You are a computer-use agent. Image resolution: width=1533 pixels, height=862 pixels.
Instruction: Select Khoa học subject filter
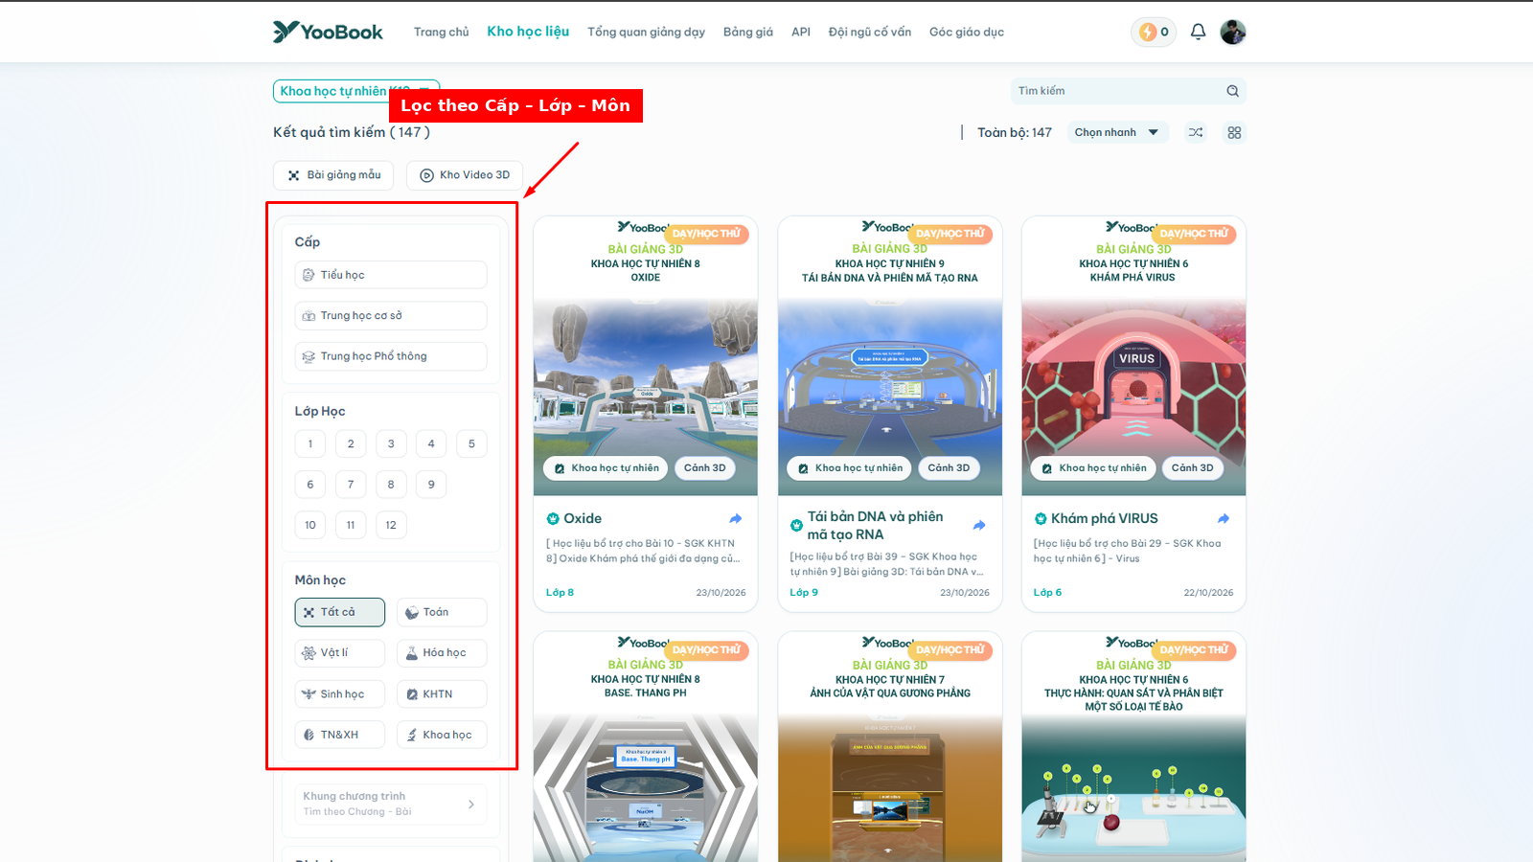[442, 735]
